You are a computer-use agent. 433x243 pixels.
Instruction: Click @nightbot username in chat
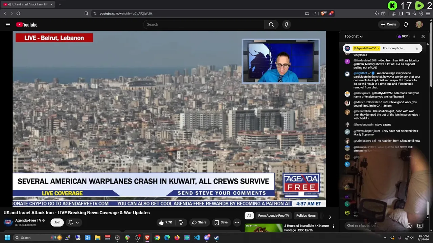coord(360,73)
